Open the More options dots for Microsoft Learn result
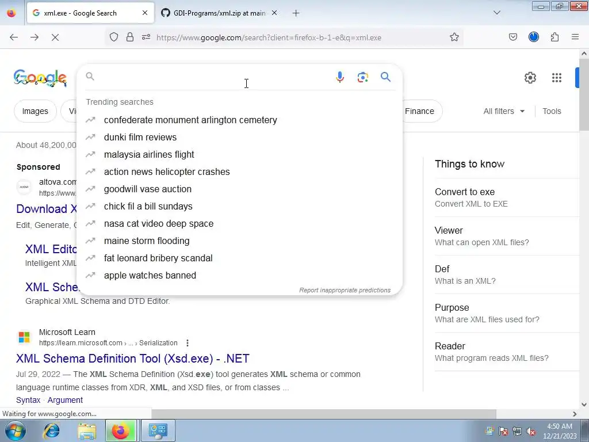 click(x=188, y=343)
